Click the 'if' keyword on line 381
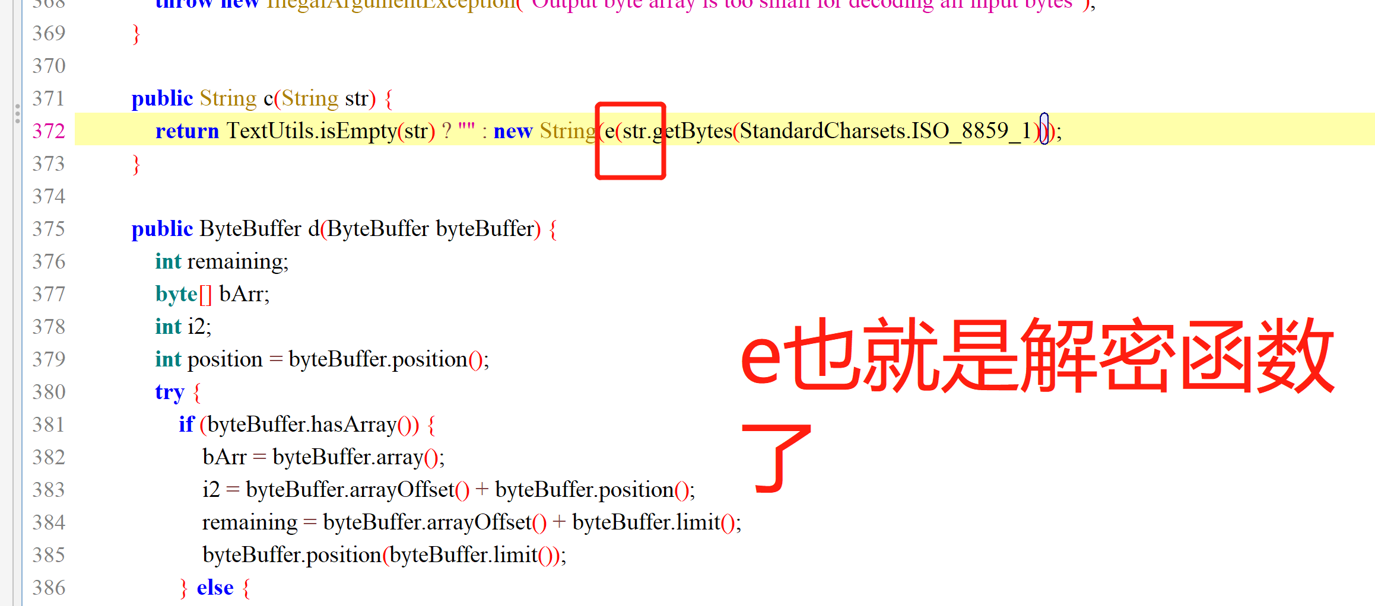The image size is (1375, 606). click(186, 425)
